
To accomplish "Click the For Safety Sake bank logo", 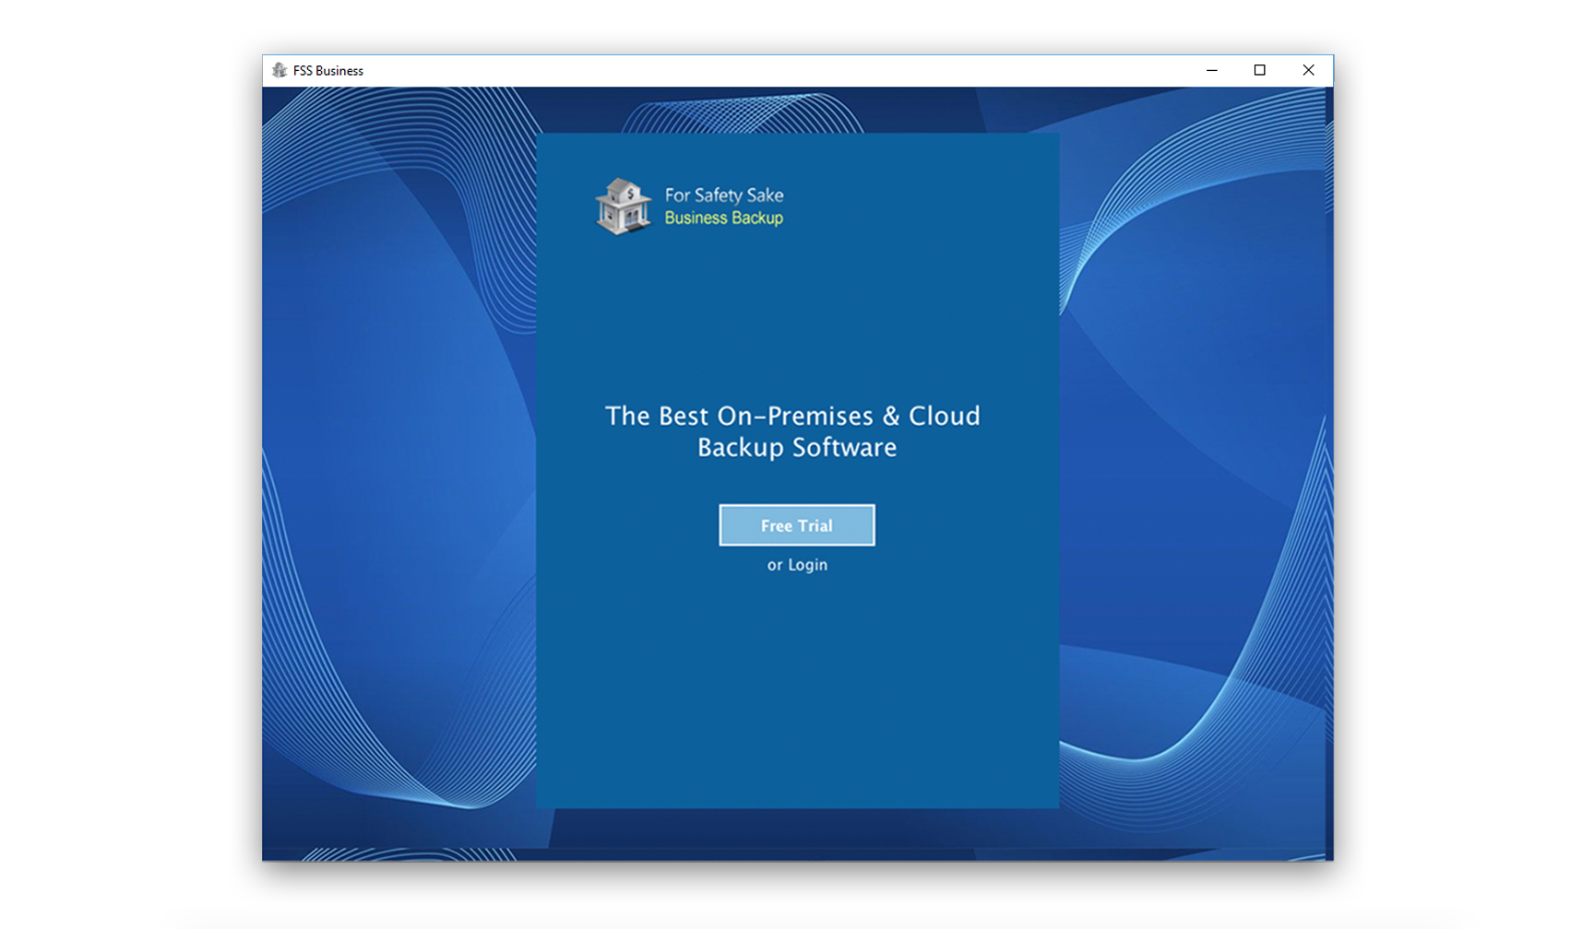I will (624, 206).
